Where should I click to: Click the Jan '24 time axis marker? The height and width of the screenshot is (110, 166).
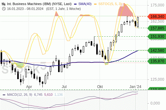click(x=135, y=87)
